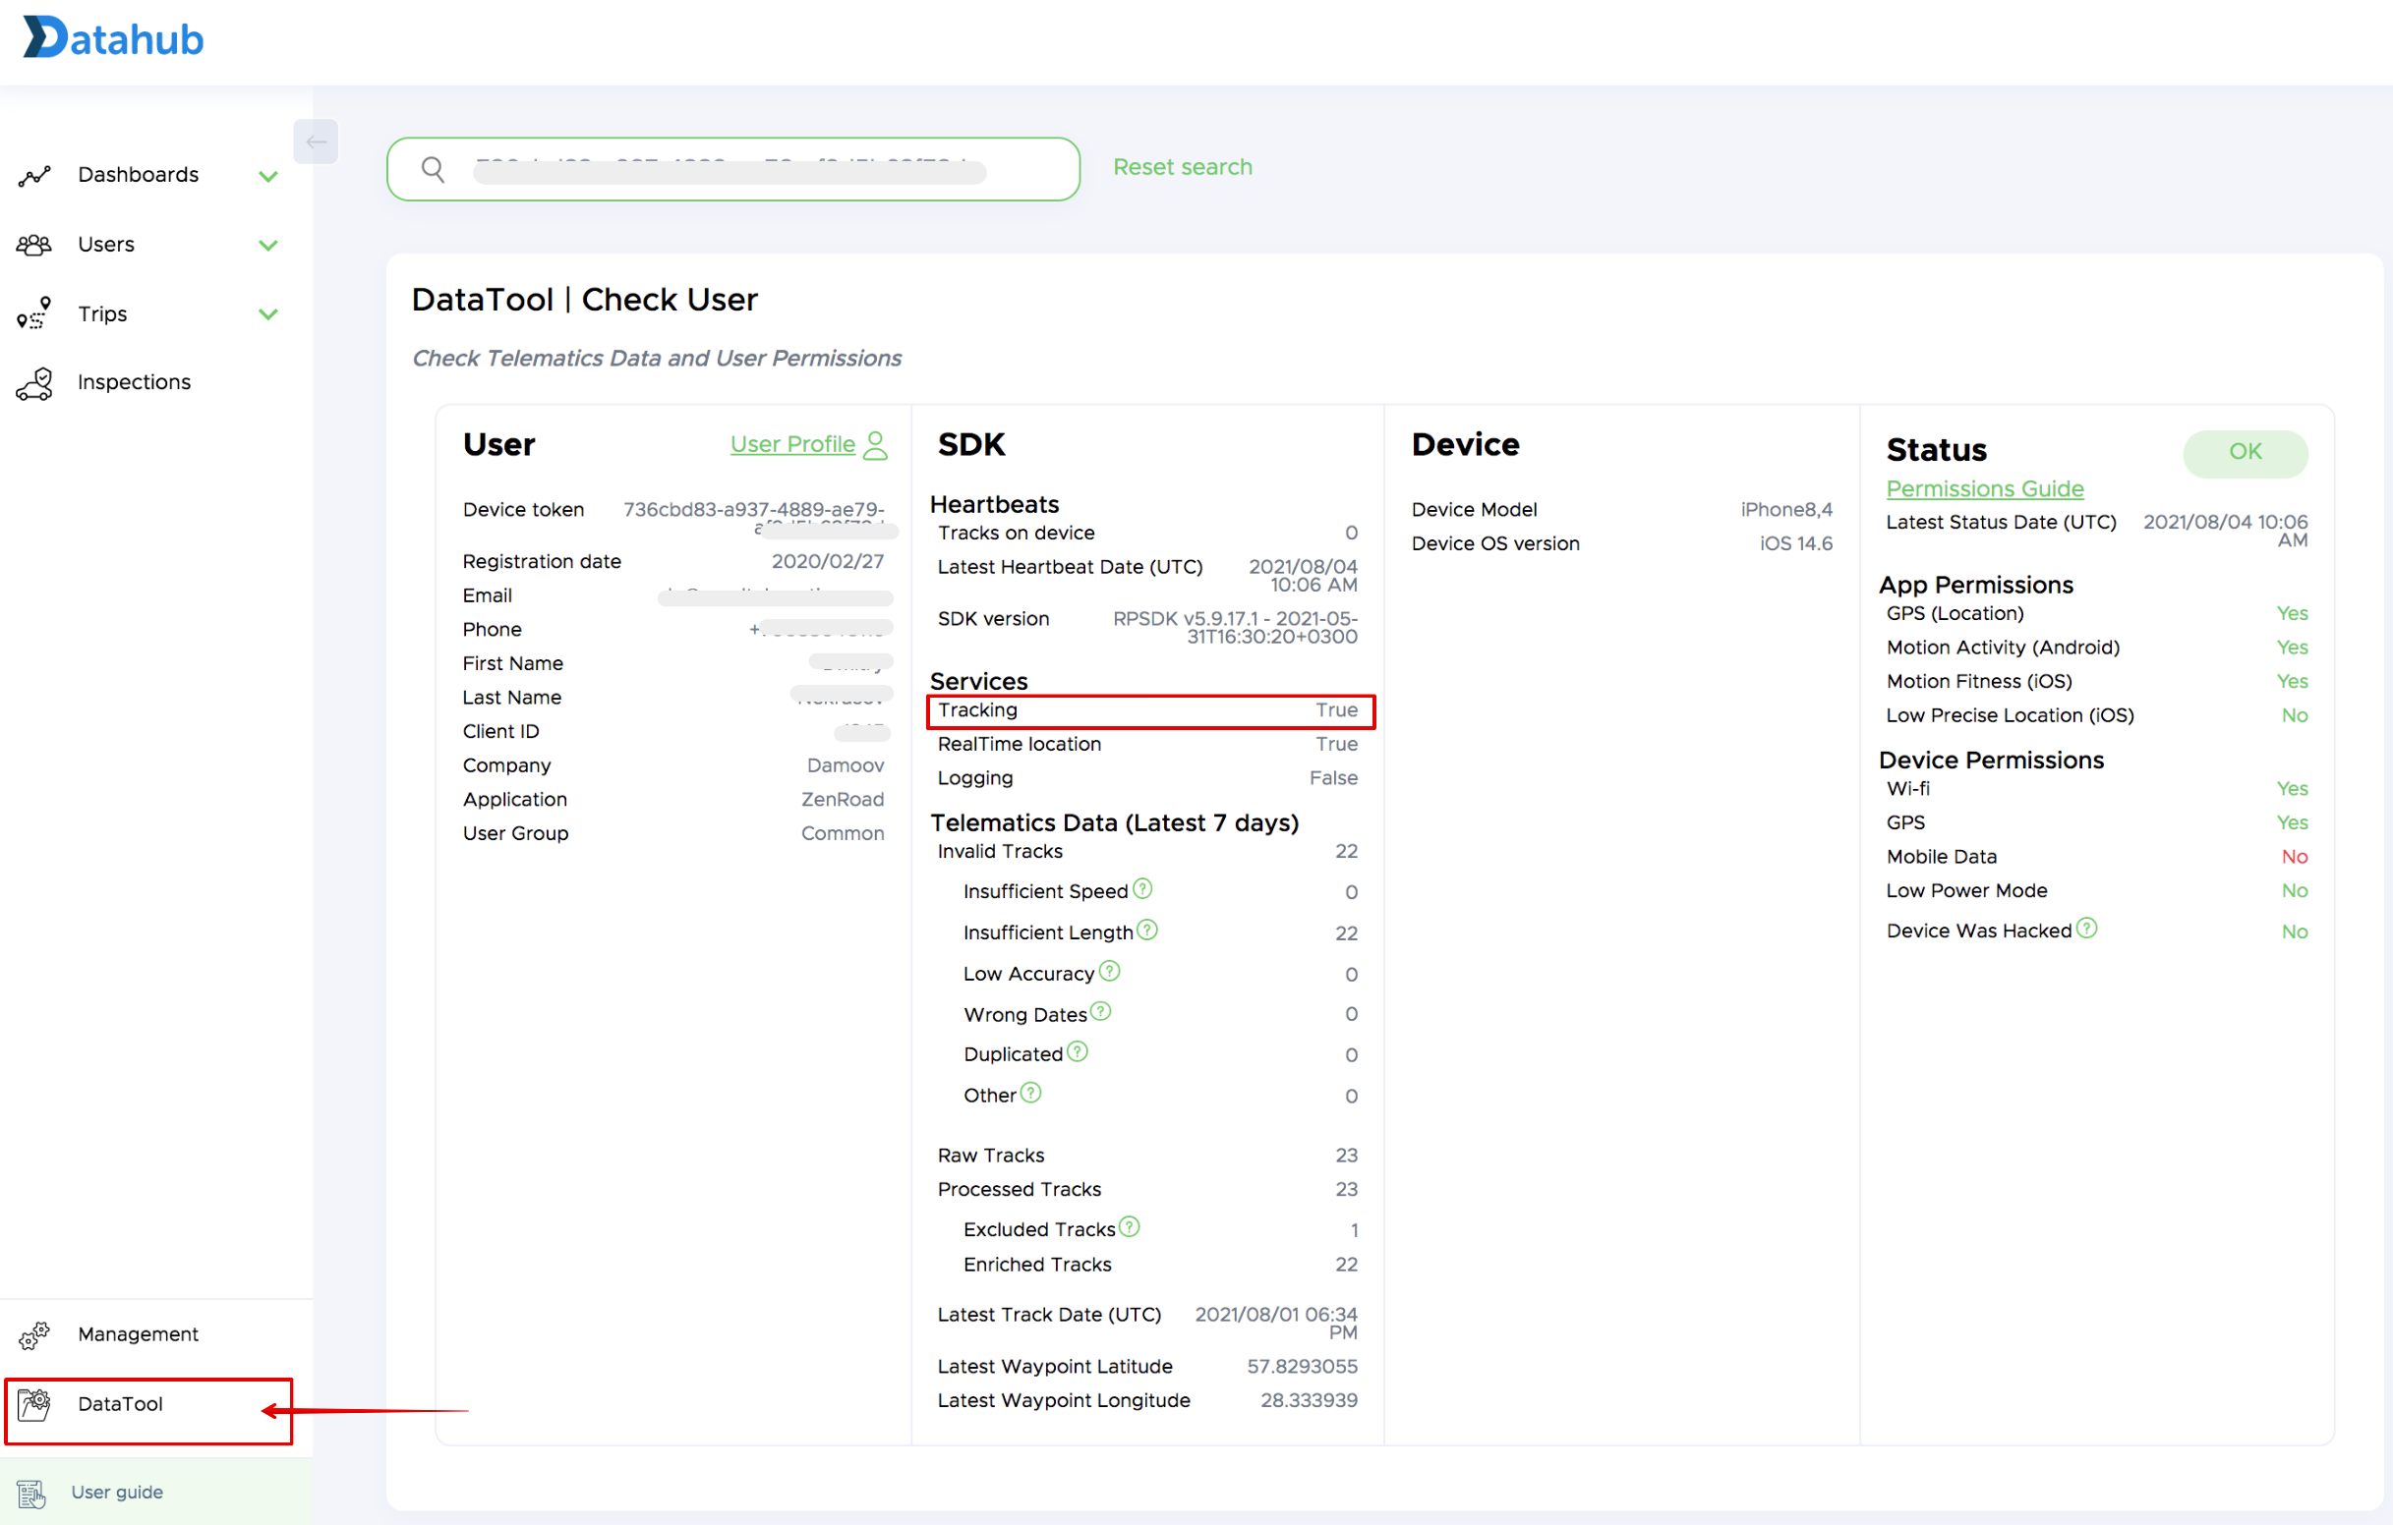Click Reset search
The height and width of the screenshot is (1525, 2393).
point(1183,167)
